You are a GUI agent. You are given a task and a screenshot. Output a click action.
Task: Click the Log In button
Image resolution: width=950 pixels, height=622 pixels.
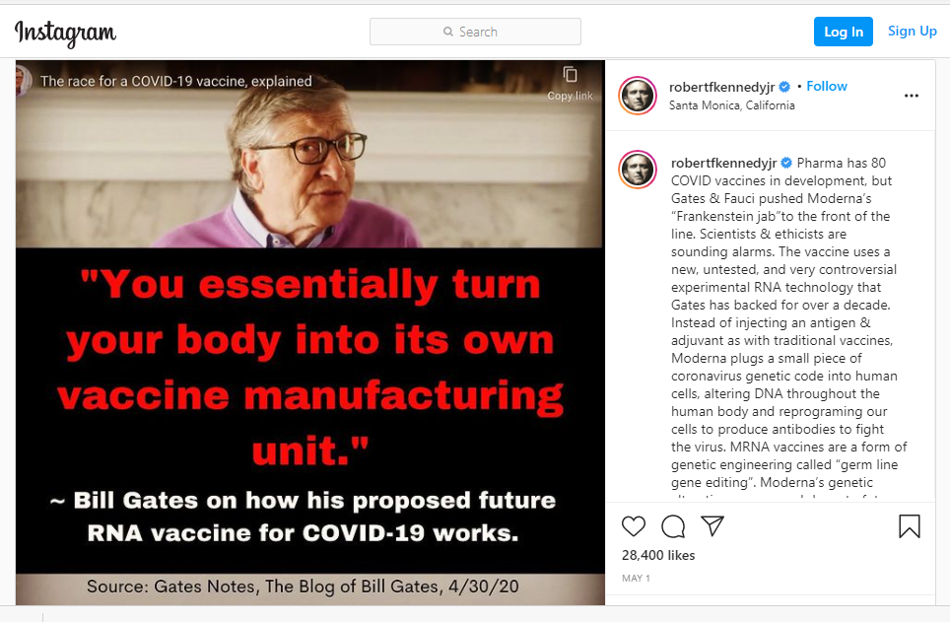843,32
